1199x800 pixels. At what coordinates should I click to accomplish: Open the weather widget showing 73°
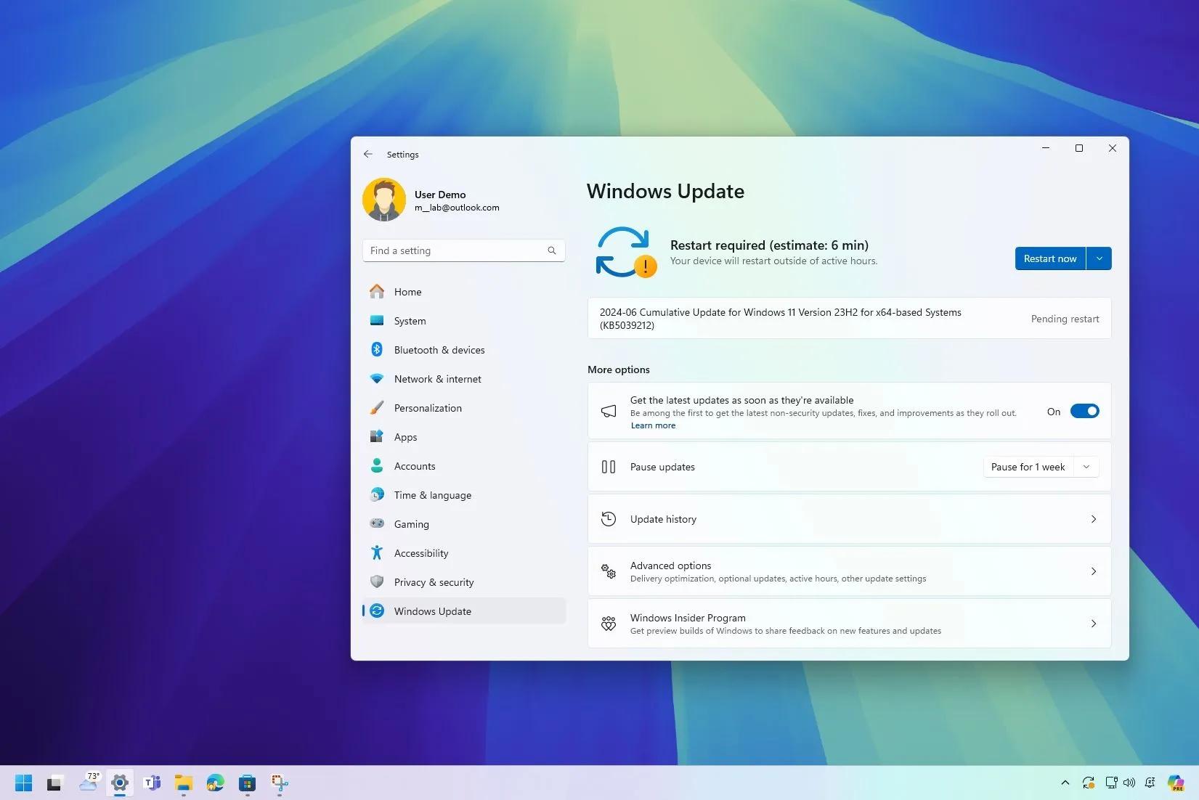[89, 782]
